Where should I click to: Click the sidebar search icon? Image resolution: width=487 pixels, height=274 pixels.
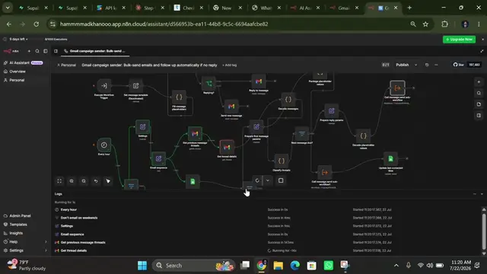(x=37, y=51)
